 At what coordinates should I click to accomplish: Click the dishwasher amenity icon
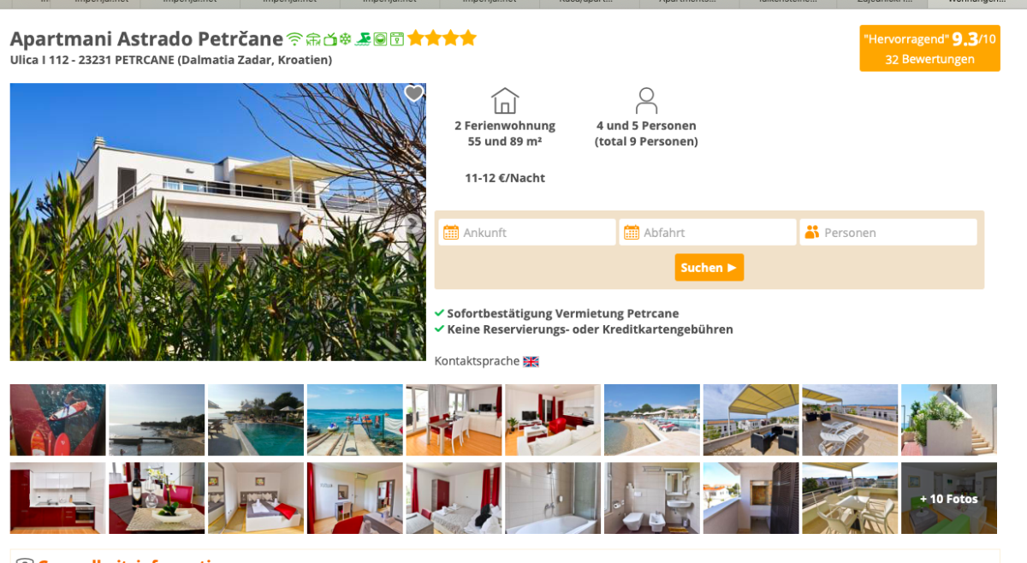[397, 39]
